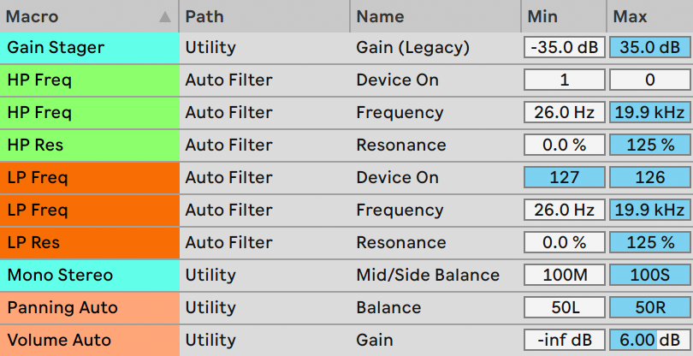Click HP Res Resonance min 0.0 % field
This screenshot has width=693, height=356.
[564, 145]
